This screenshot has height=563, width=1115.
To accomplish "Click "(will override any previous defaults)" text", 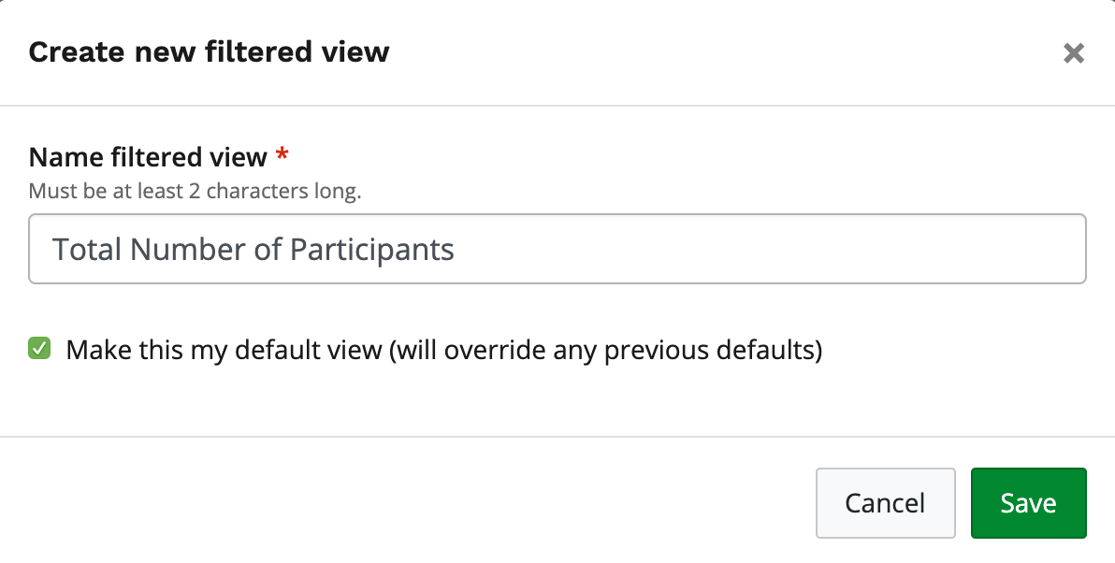I will tap(606, 351).
